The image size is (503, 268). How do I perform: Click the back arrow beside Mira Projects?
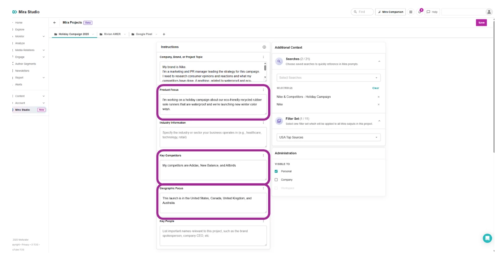point(54,23)
